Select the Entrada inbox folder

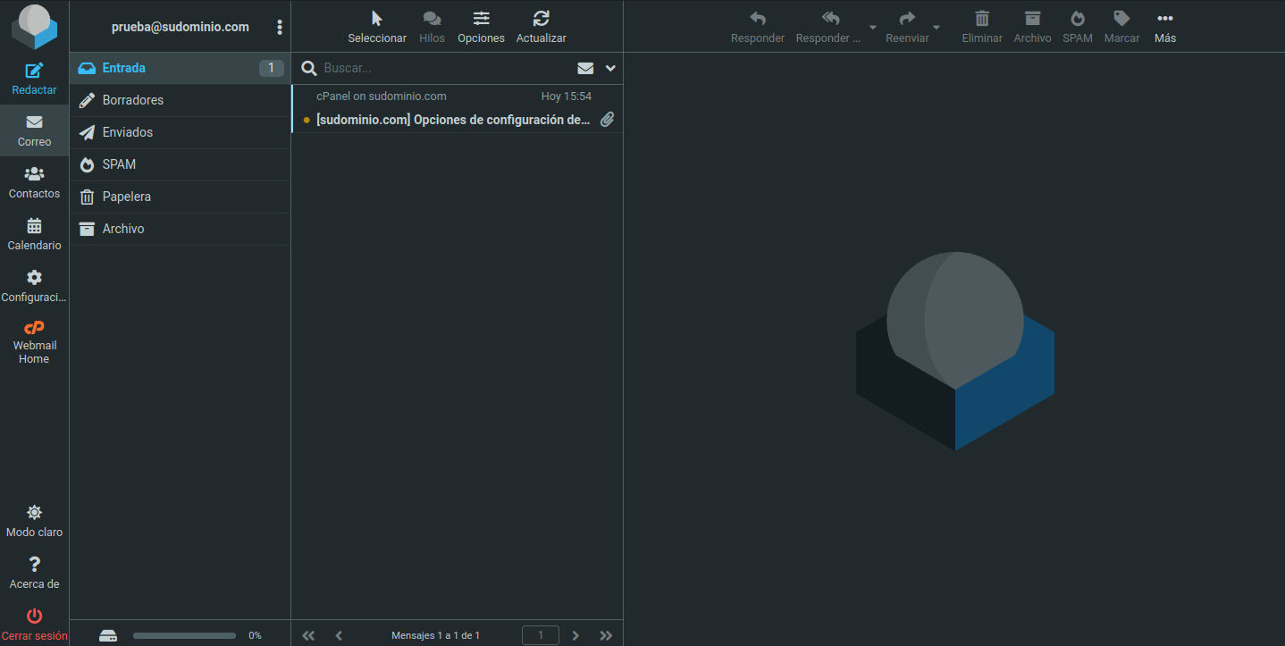pyautogui.click(x=180, y=68)
